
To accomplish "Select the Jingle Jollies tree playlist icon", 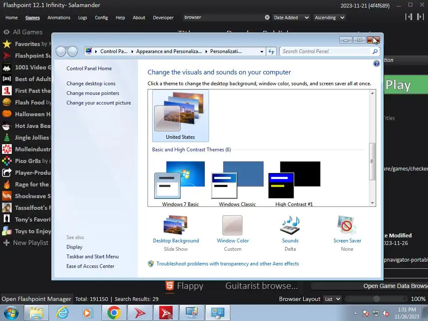I will 7,137.
